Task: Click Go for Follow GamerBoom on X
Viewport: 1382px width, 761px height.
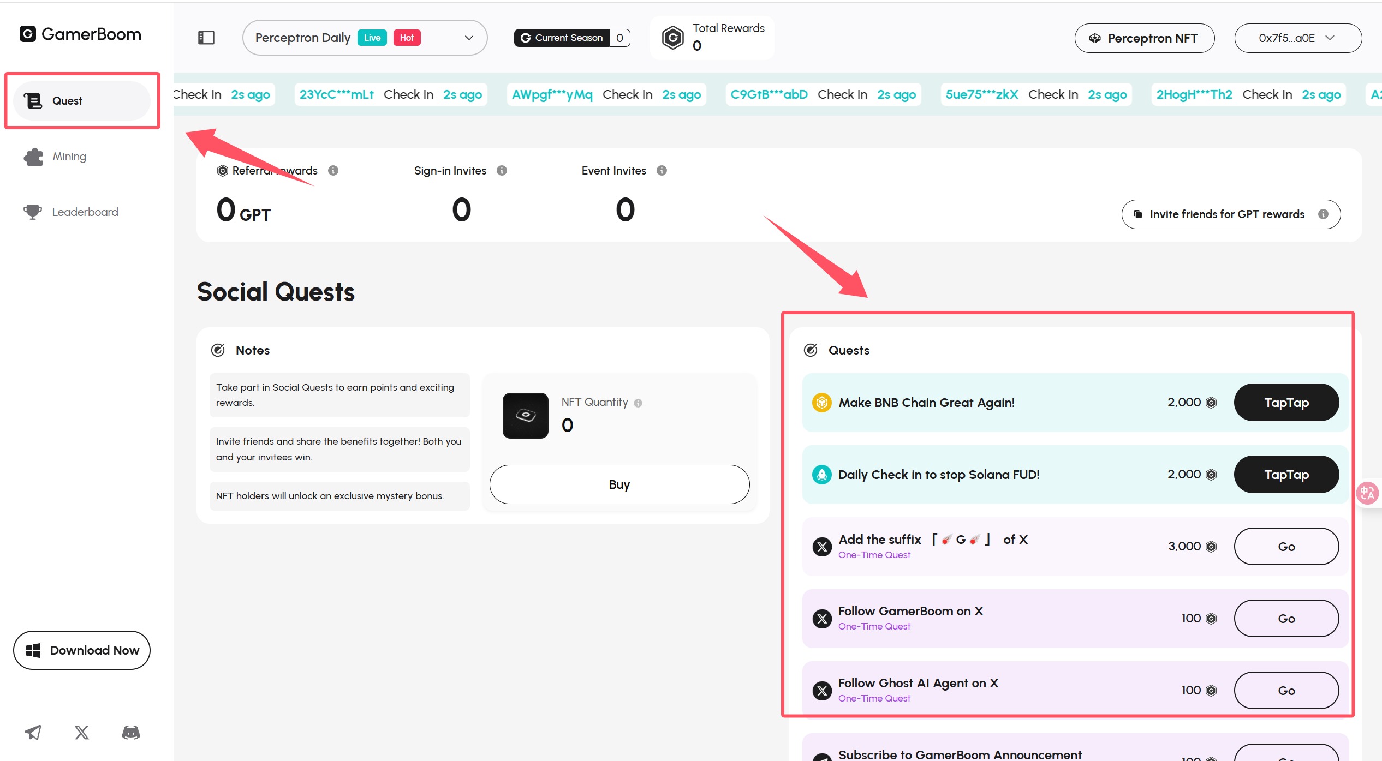Action: click(1286, 619)
